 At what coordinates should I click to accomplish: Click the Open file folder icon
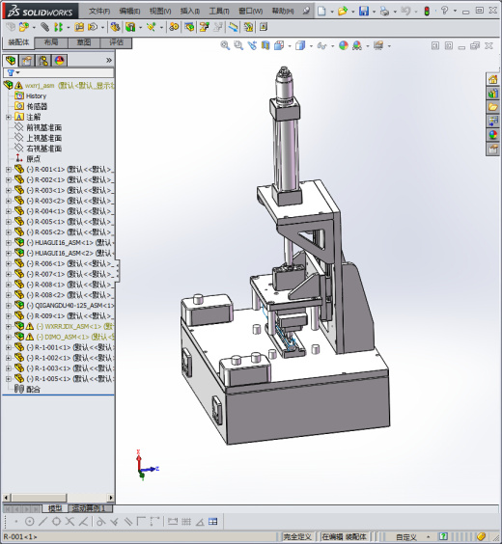(x=343, y=12)
